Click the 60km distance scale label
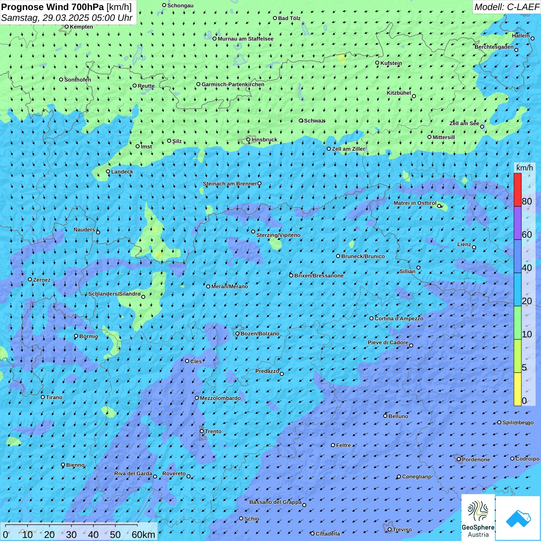The image size is (541, 541). point(144,535)
